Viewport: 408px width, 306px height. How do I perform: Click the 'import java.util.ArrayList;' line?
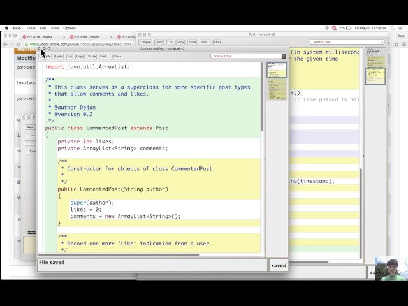pos(87,67)
